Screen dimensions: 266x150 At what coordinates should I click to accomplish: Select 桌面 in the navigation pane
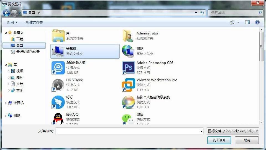24,45
